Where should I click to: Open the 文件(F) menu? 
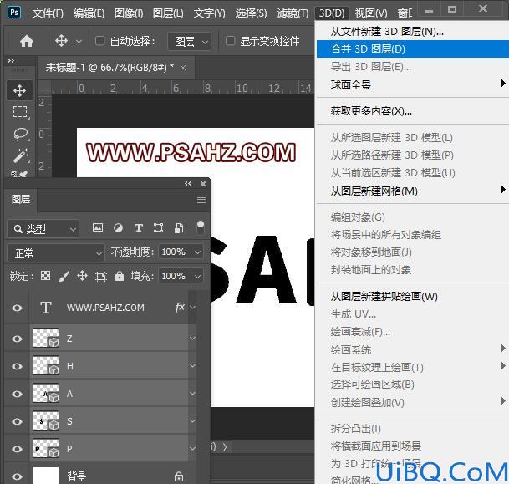48,13
